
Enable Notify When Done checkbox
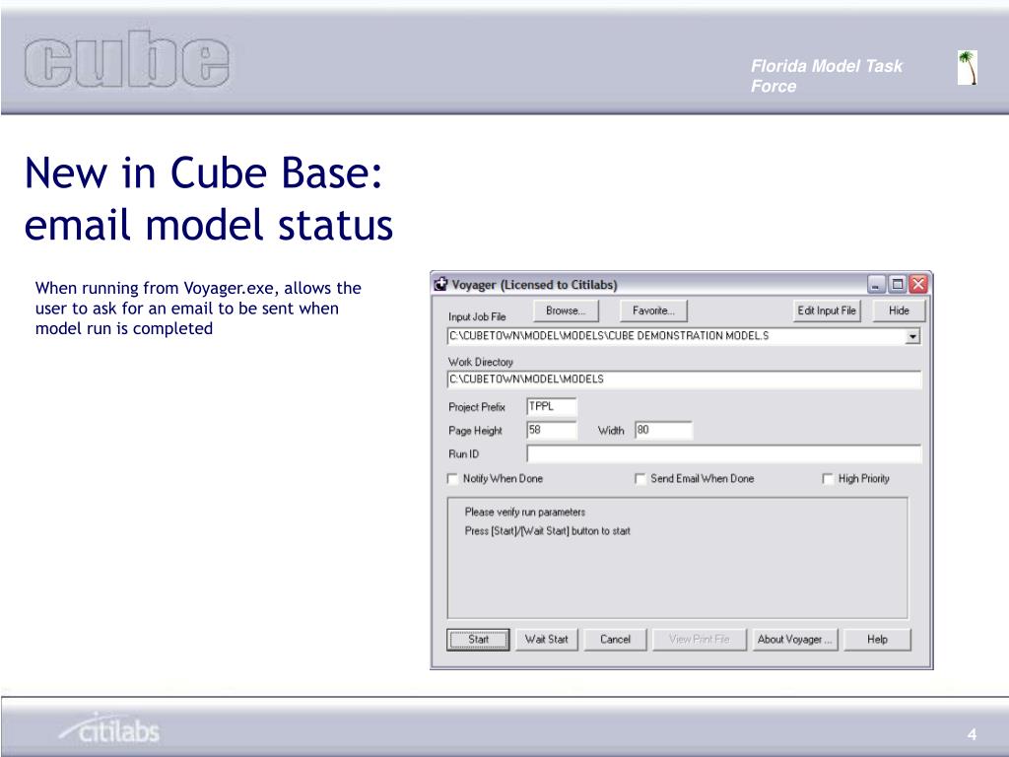point(453,479)
